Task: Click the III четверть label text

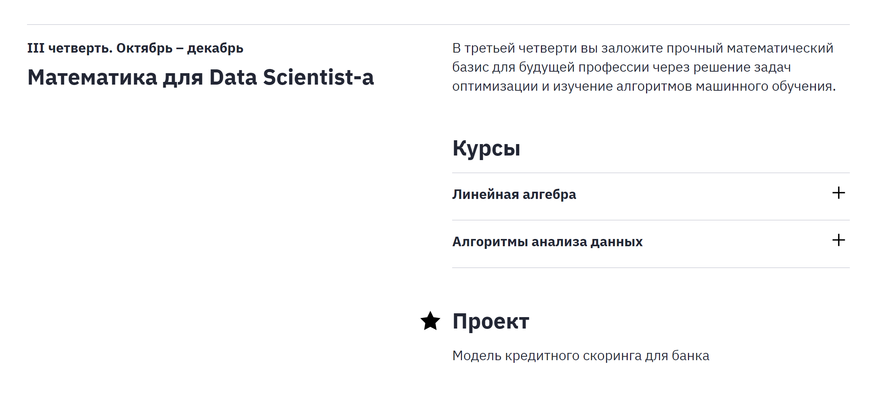Action: tap(70, 48)
